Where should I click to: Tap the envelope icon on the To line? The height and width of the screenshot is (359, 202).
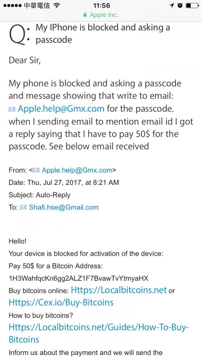click(x=23, y=208)
